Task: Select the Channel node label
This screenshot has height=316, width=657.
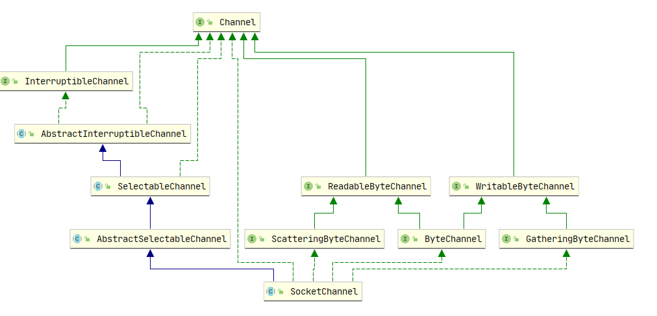Action: click(238, 23)
